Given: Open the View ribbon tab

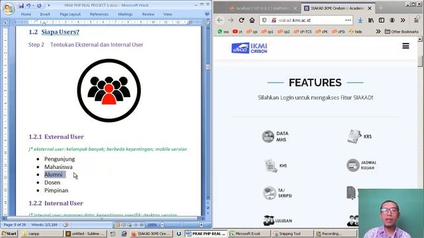Looking at the screenshot, I should click(168, 14).
